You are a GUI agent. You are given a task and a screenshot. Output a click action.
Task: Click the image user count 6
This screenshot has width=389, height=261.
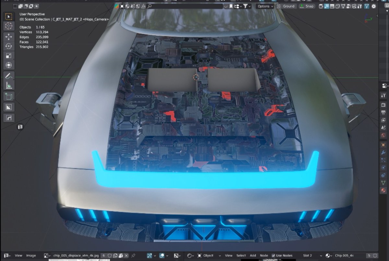coord(104,255)
